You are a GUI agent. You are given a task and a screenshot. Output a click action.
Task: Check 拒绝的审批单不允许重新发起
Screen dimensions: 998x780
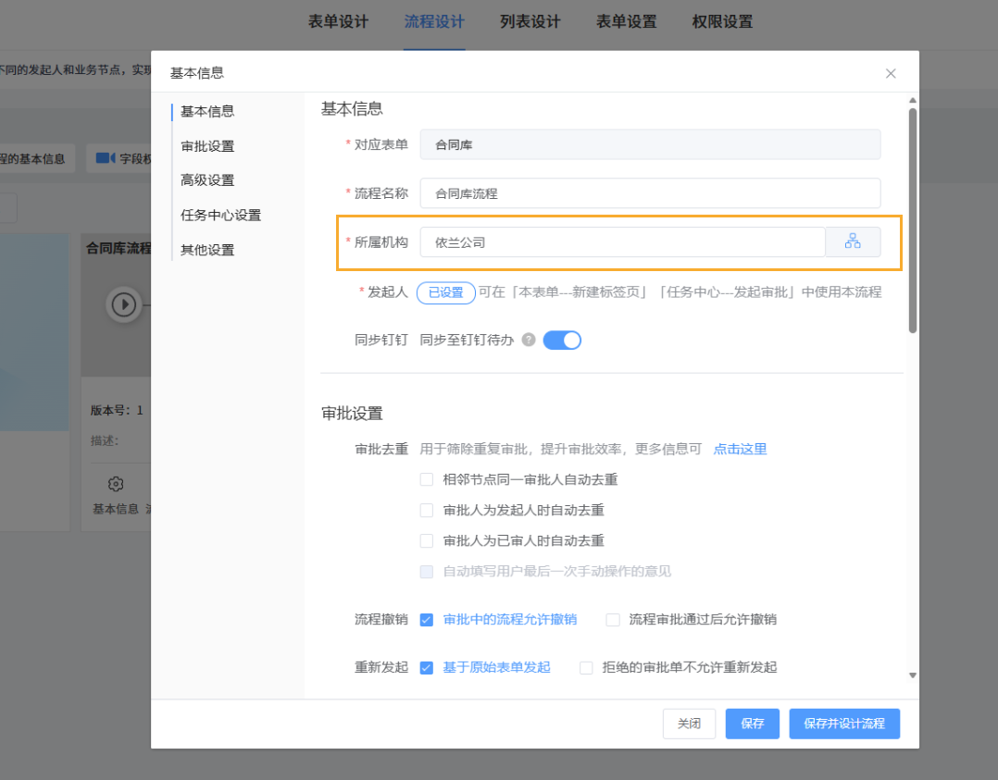tap(585, 667)
